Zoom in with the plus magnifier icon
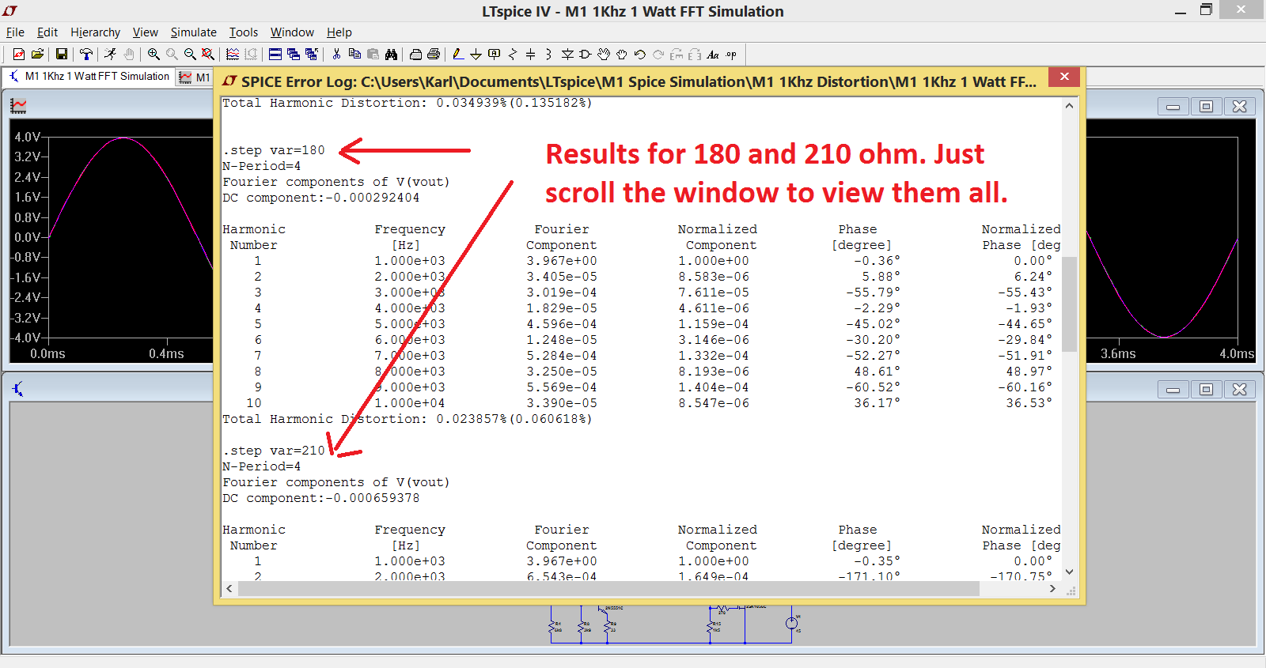 click(154, 55)
